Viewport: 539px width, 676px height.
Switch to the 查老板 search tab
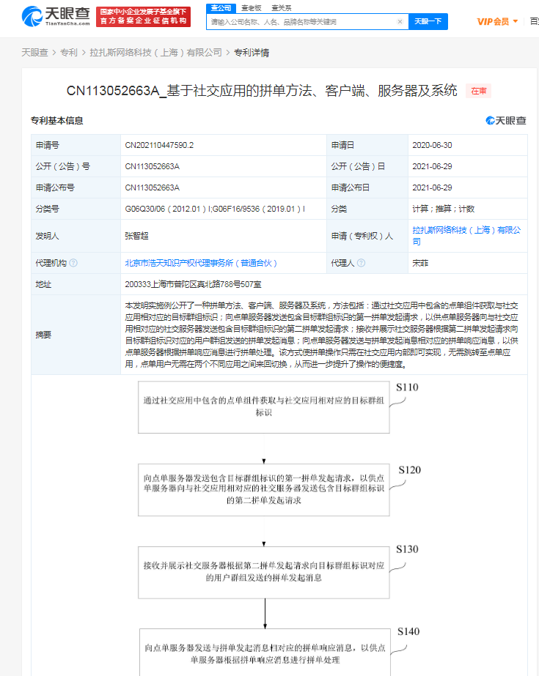pyautogui.click(x=251, y=7)
